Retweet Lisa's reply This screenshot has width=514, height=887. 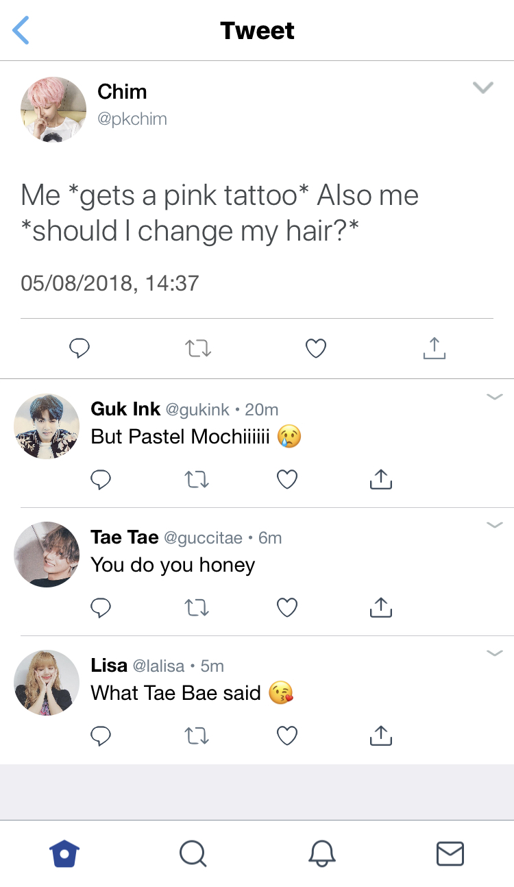click(197, 736)
